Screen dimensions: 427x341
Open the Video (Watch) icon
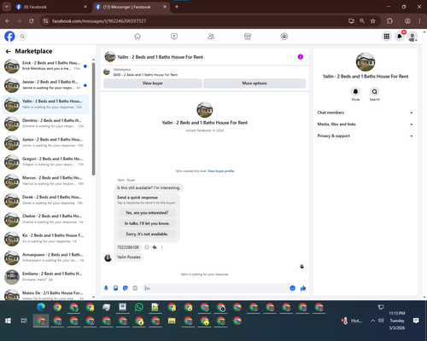174,37
